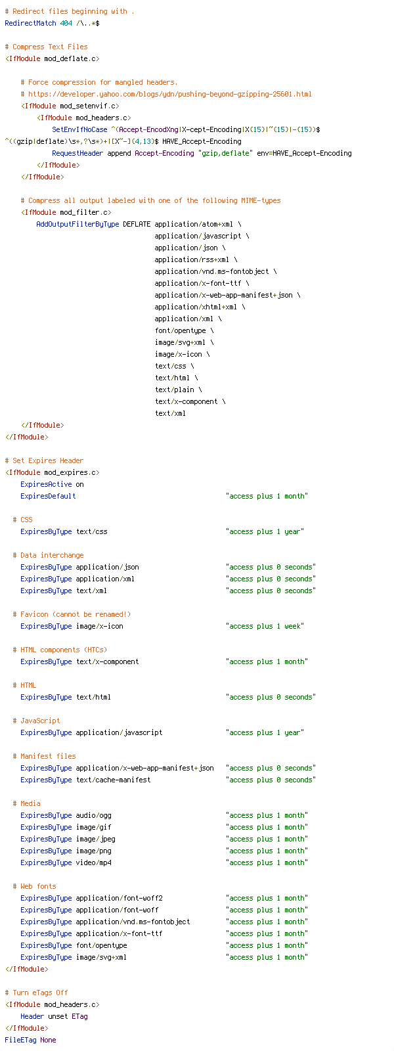The width and height of the screenshot is (394, 1051).
Task: Click the AddOutputFilterByType keyword
Action: click(x=77, y=224)
